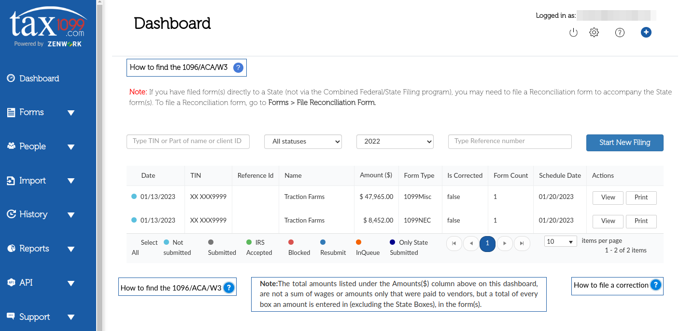Viewport: 680px width, 331px height.
Task: Go to previous page of results
Action: 471,243
